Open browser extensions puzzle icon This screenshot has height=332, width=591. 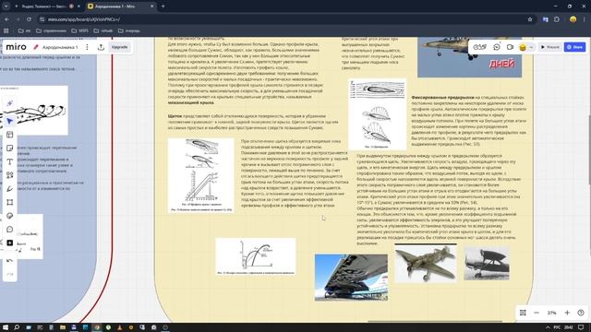pyautogui.click(x=557, y=19)
